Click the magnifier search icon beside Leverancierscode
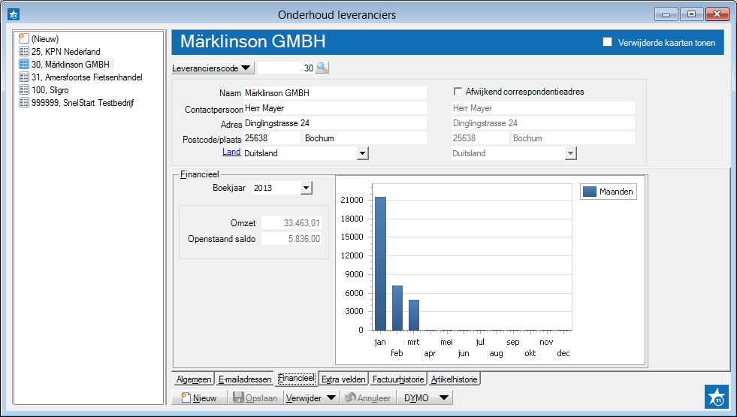This screenshot has width=737, height=417. (x=322, y=68)
